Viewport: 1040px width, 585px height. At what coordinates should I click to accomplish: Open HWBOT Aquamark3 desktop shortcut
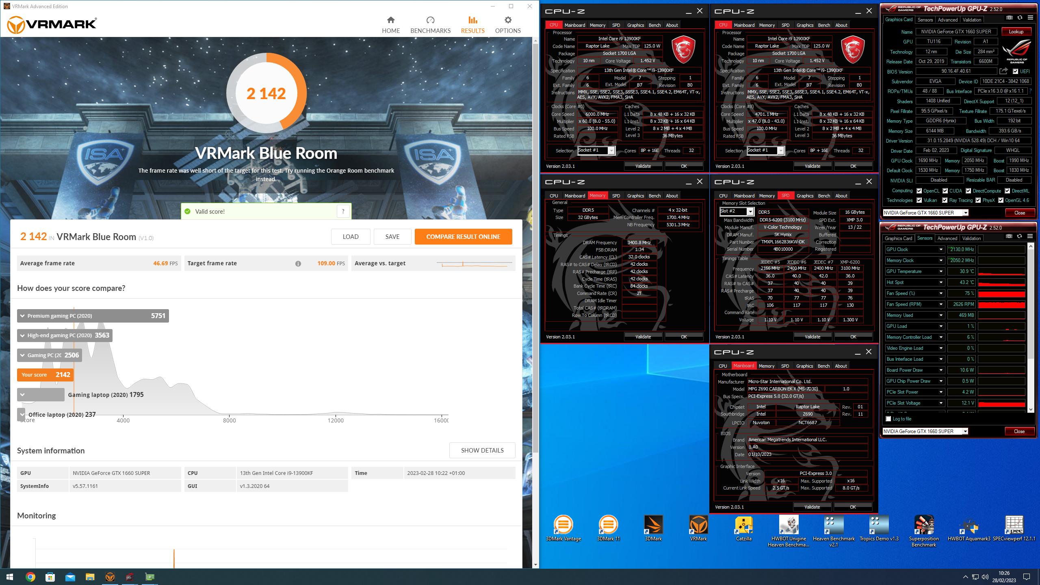(x=969, y=528)
